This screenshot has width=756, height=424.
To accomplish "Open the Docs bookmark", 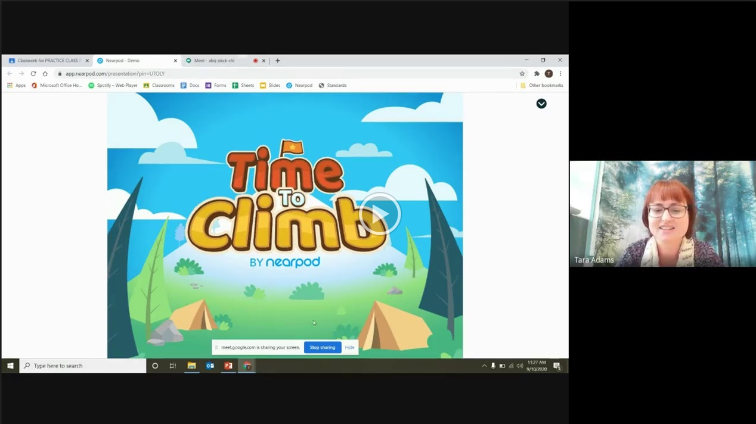I will 190,86.
